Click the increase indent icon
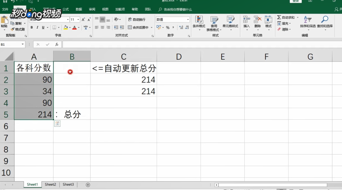342x190 pixels. (122, 28)
